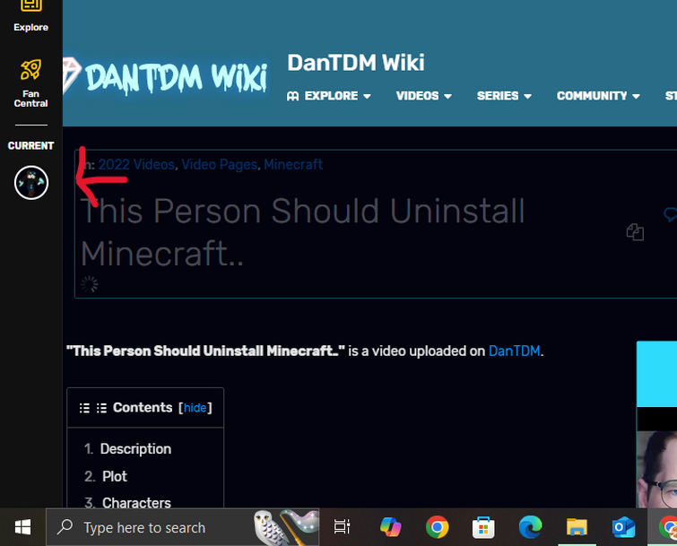This screenshot has width=677, height=546.
Task: Launch Copilot from the taskbar
Action: [x=390, y=527]
